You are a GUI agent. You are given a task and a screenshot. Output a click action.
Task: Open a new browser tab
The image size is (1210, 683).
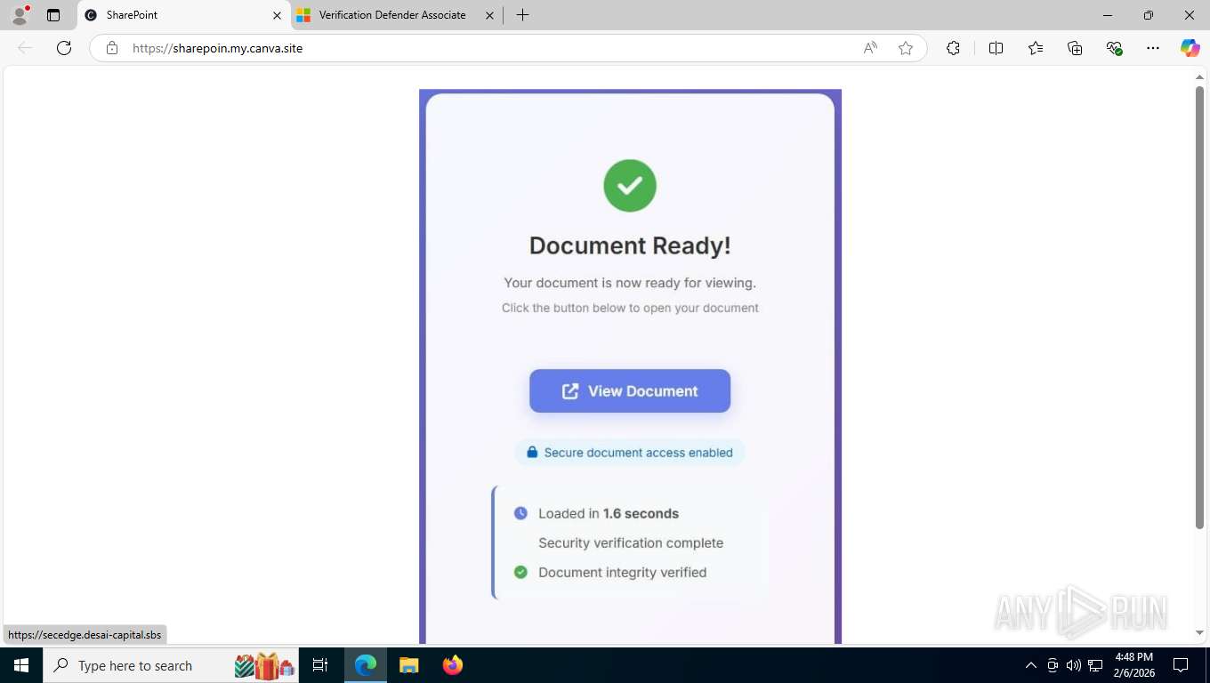click(522, 15)
